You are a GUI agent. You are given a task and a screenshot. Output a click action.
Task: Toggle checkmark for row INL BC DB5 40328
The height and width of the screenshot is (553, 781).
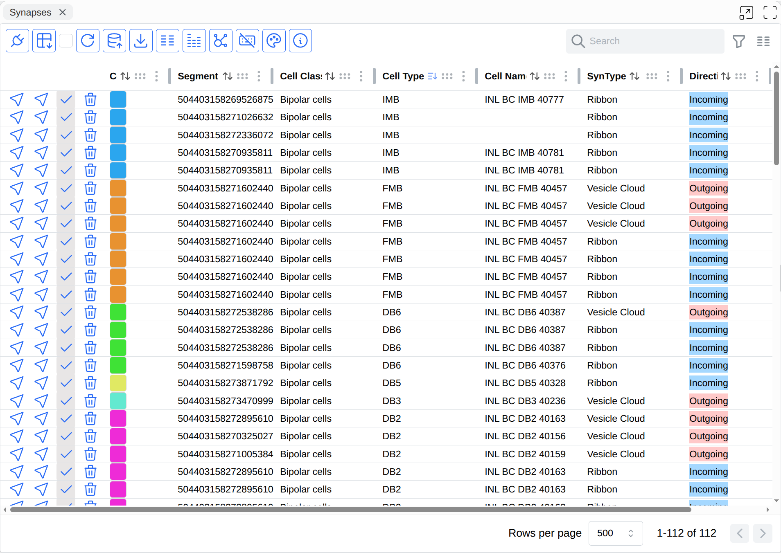pos(66,383)
